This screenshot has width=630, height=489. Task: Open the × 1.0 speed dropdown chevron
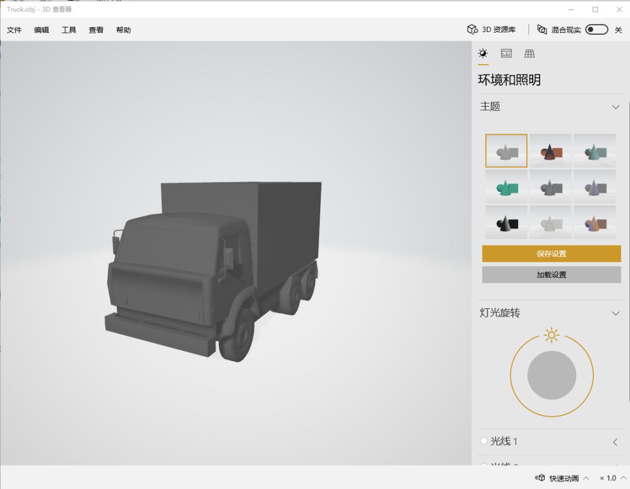(x=623, y=478)
